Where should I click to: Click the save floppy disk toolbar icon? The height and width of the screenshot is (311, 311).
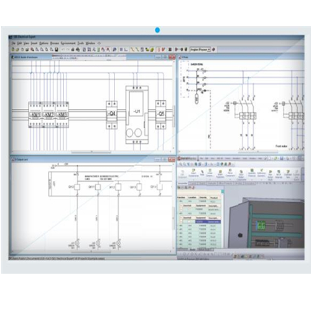coord(56,50)
